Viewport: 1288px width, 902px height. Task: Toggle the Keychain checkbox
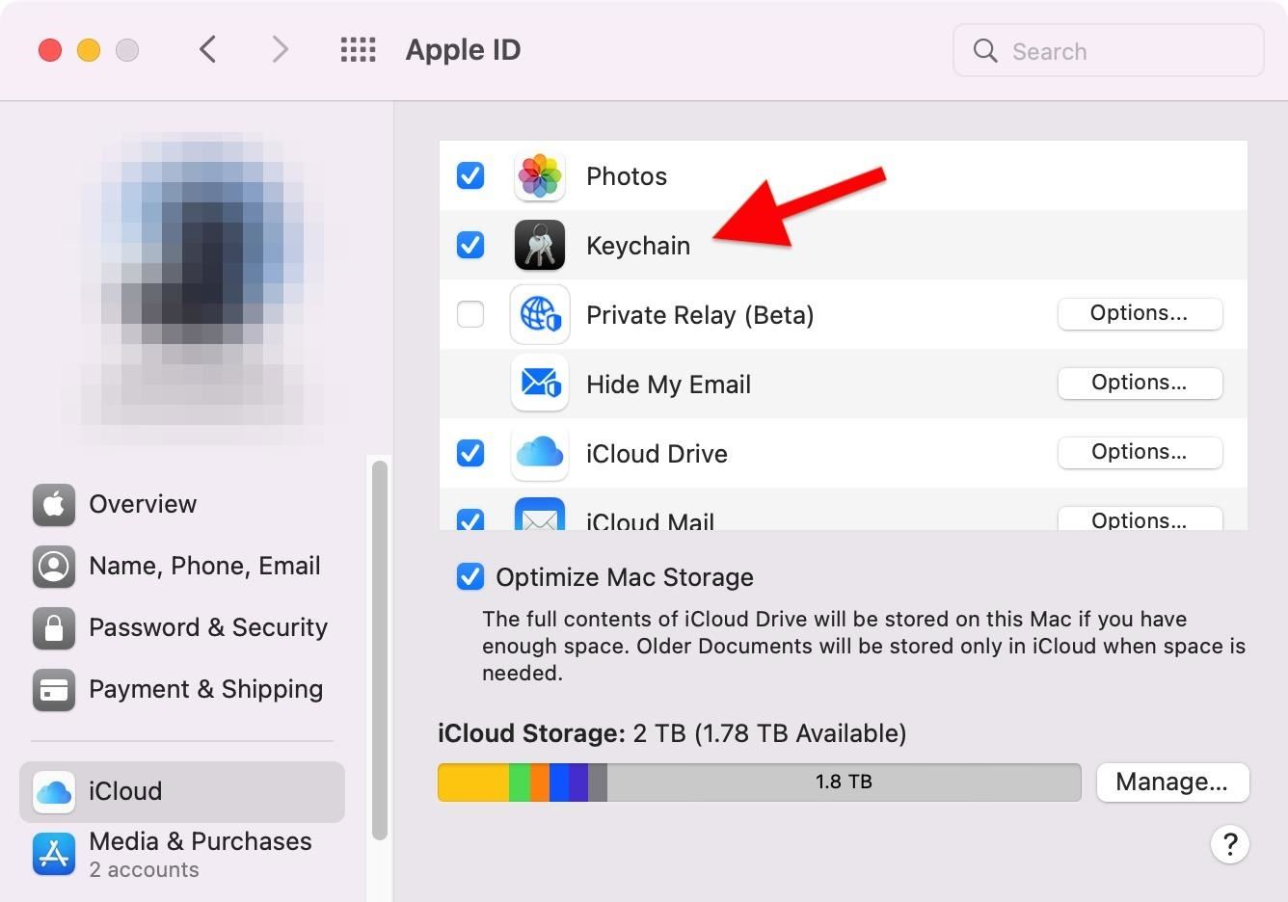[x=470, y=245]
